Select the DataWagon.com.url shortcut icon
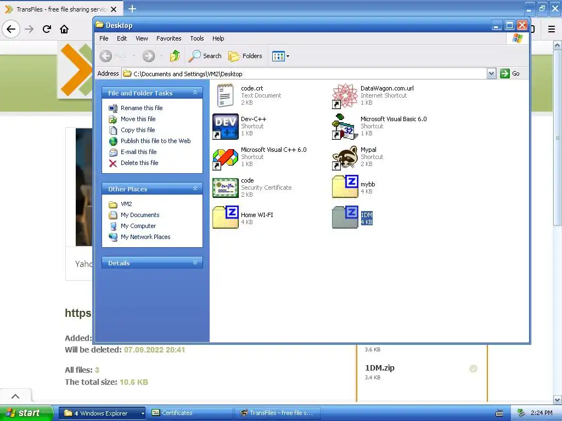 click(x=345, y=96)
